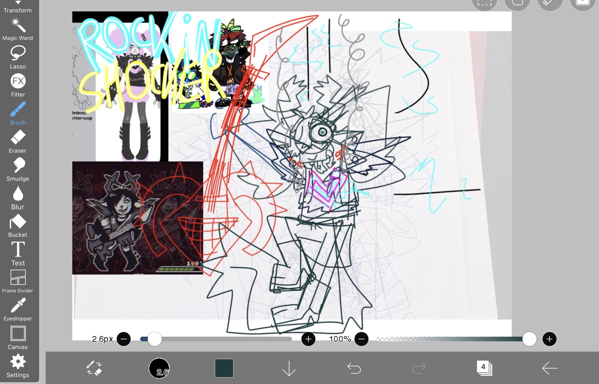Open the layers panel showing 4

(x=484, y=368)
